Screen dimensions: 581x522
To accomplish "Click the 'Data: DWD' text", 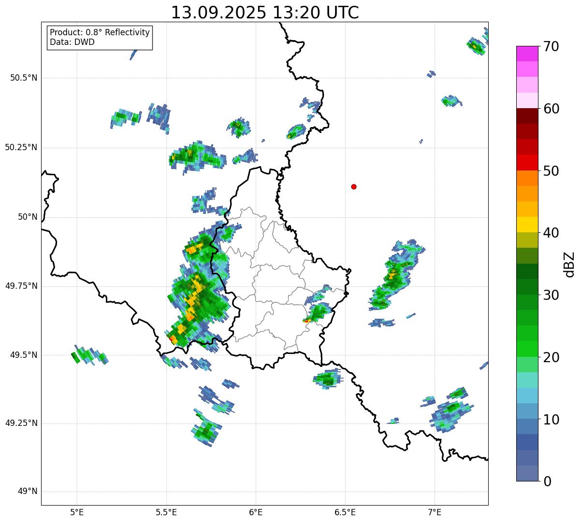I will [72, 42].
